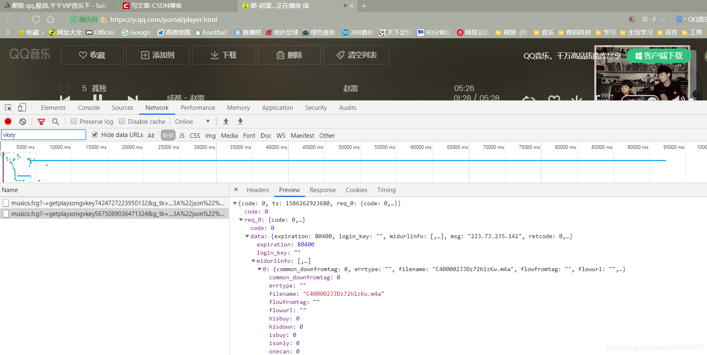707x355 pixels.
Task: Collapse the midurlinfo array
Action: (x=253, y=261)
